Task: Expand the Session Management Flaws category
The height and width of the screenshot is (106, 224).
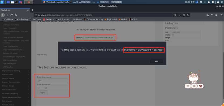Action: click(x=15, y=97)
